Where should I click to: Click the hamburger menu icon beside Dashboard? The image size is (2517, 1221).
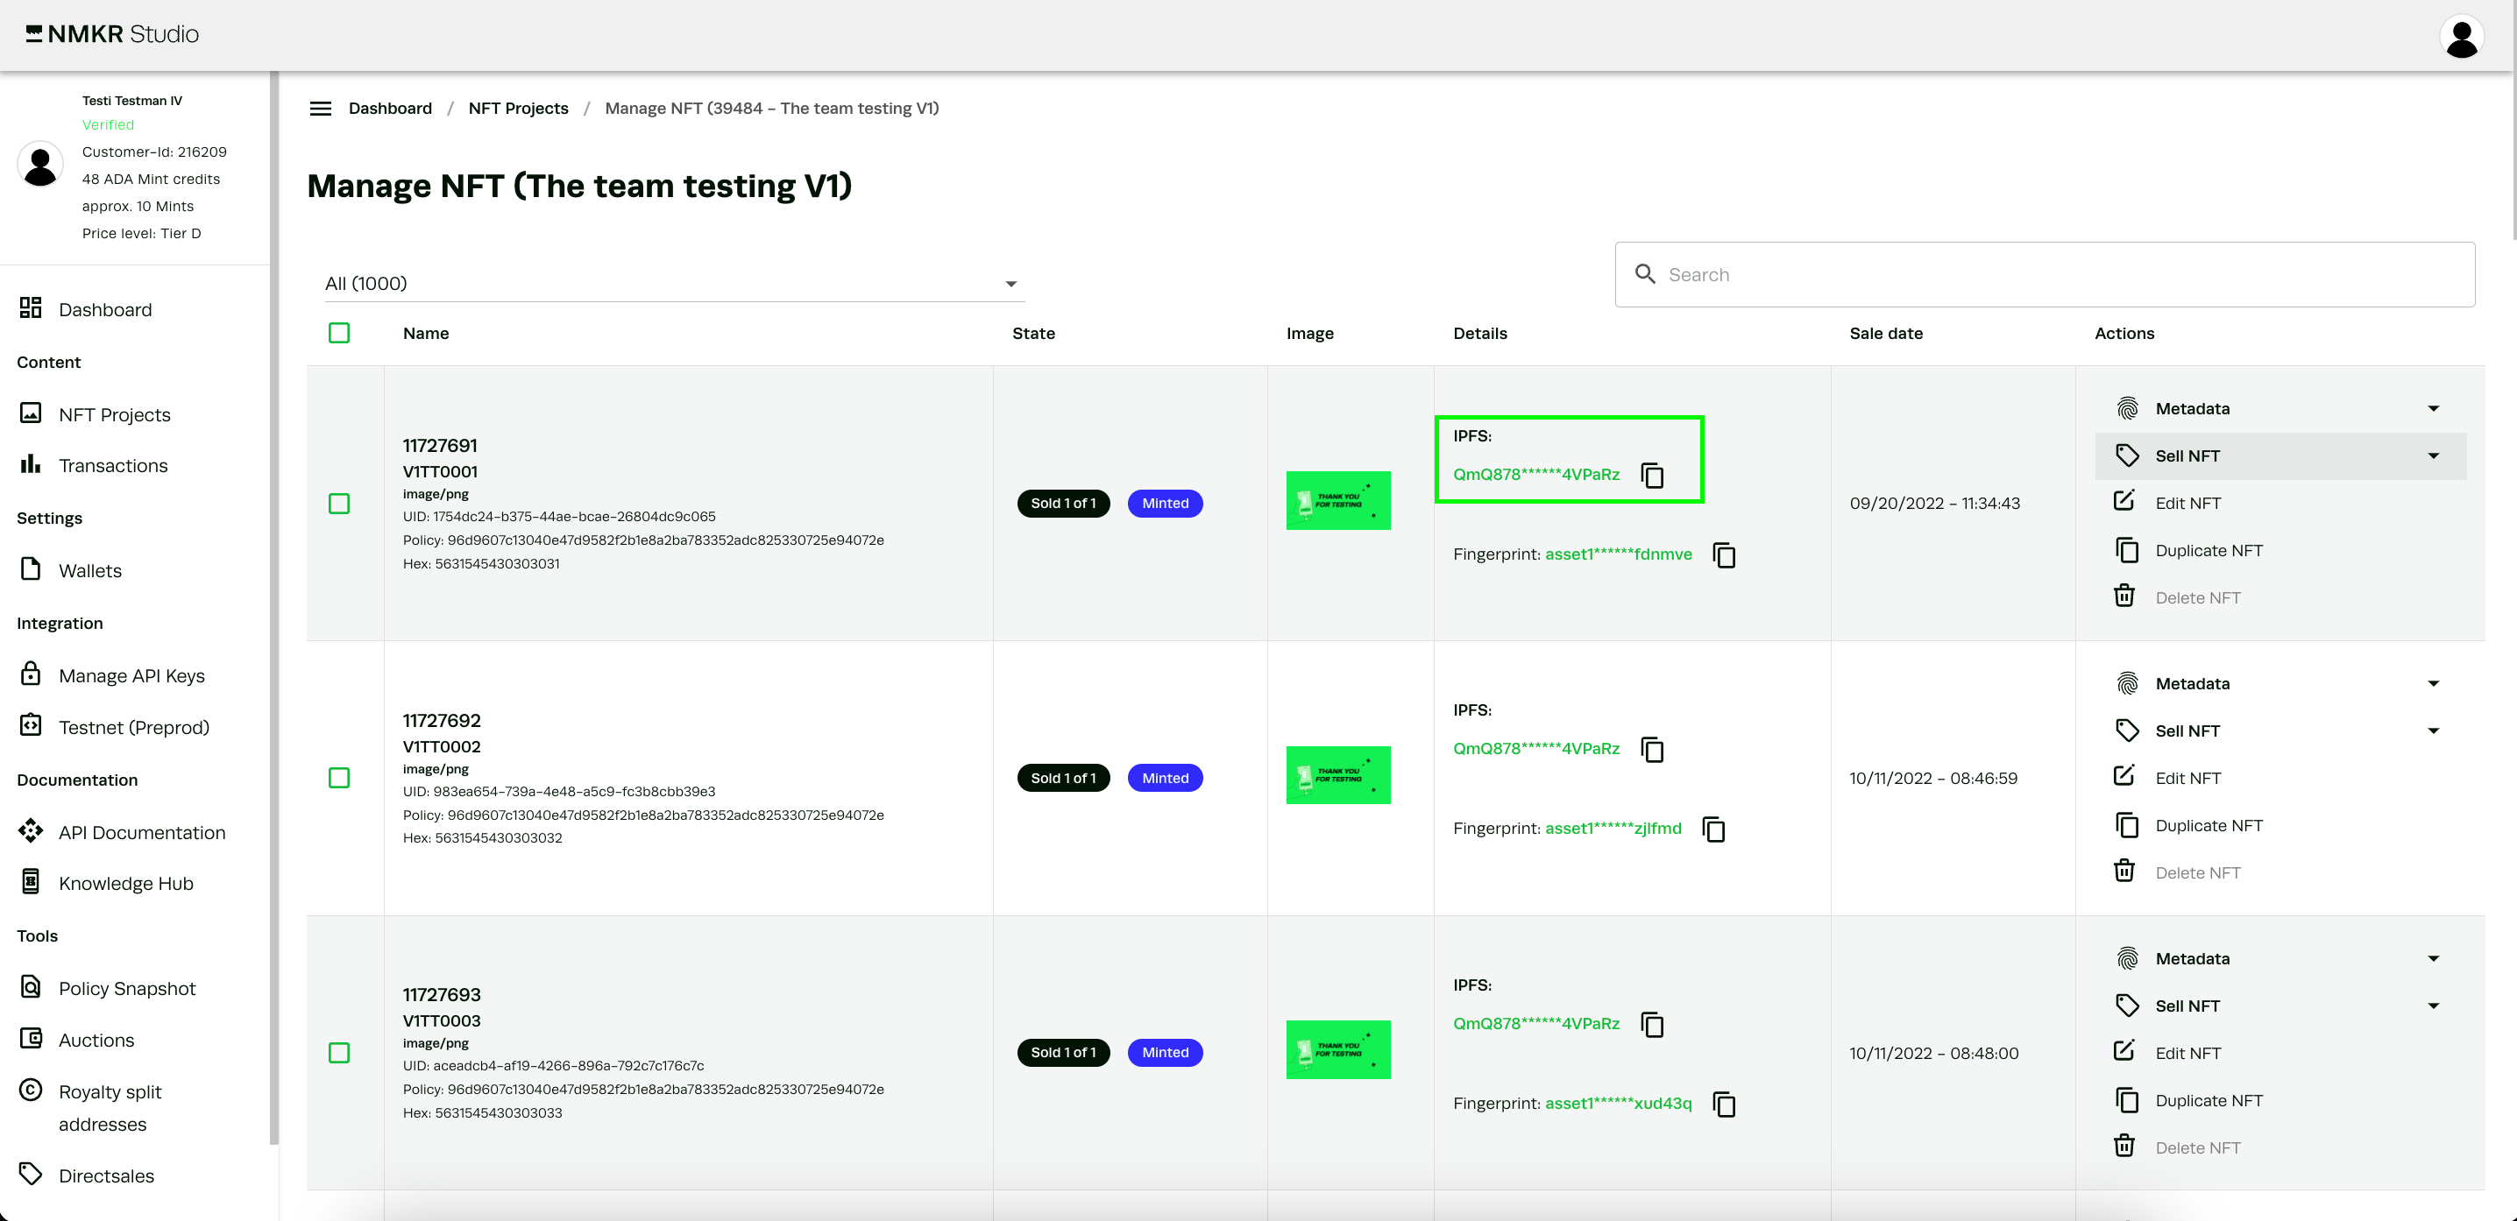321,109
